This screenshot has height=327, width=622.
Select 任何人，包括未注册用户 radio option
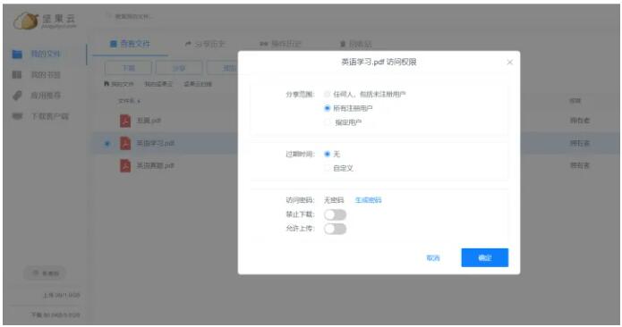pos(327,94)
